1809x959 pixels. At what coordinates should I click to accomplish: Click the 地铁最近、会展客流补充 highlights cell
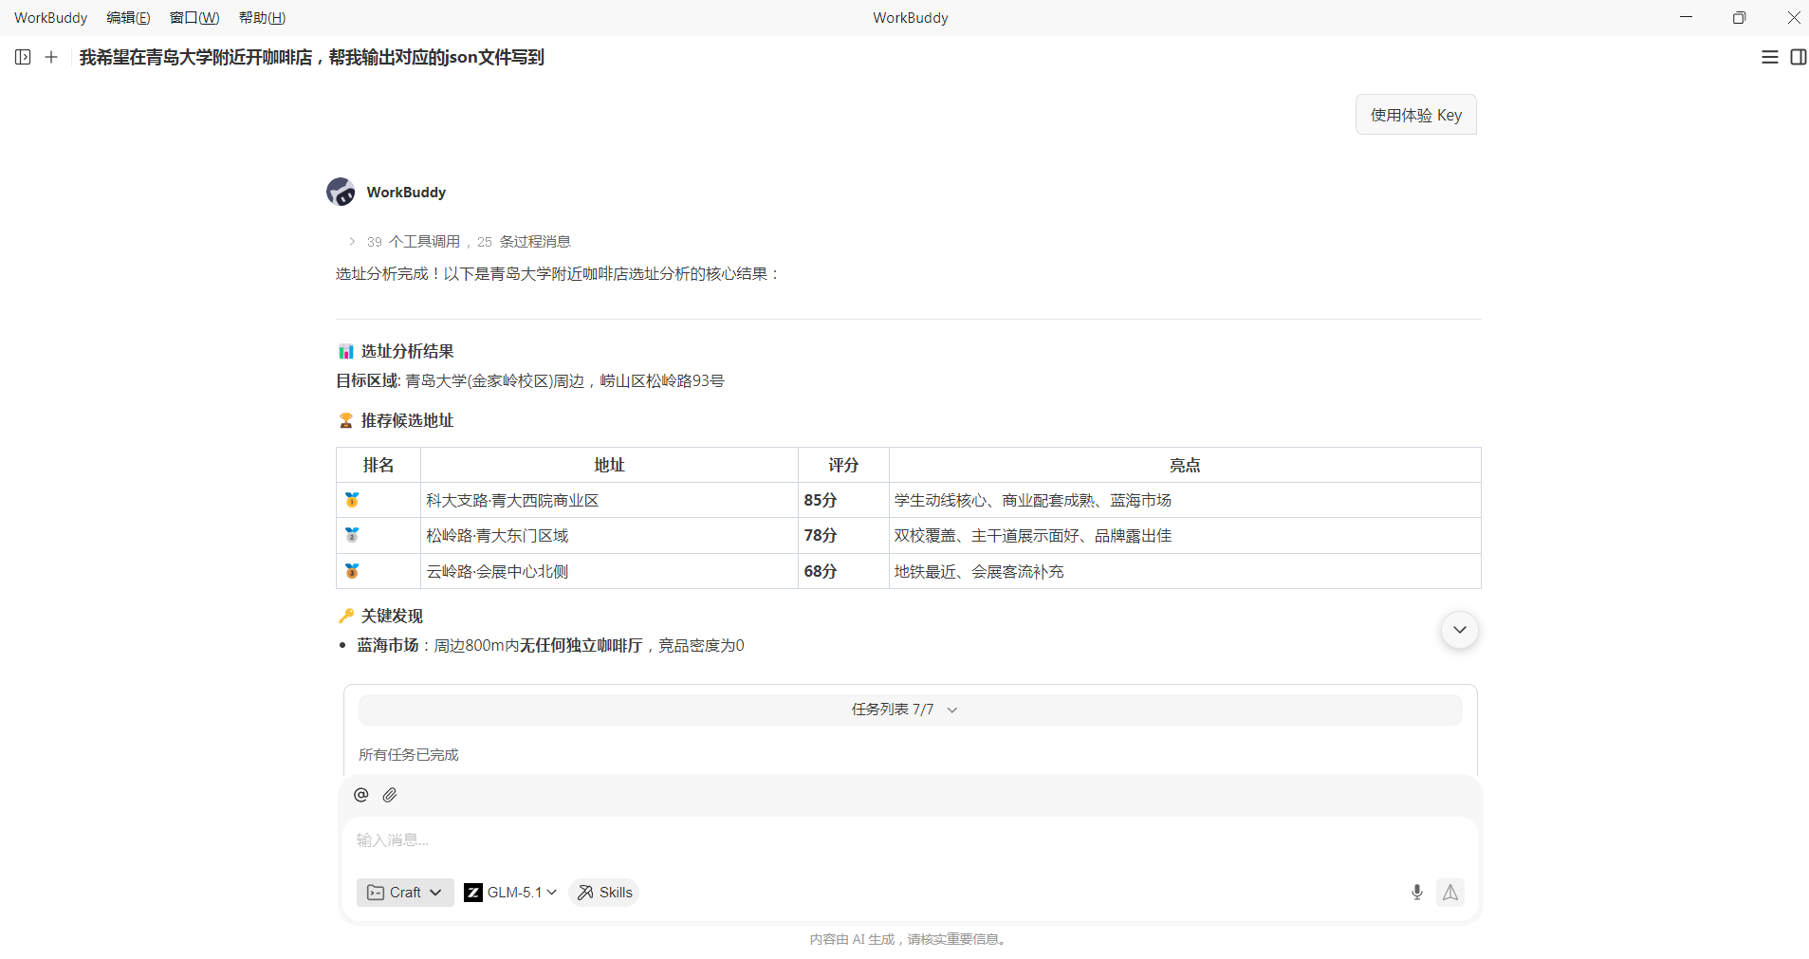[x=1185, y=571]
